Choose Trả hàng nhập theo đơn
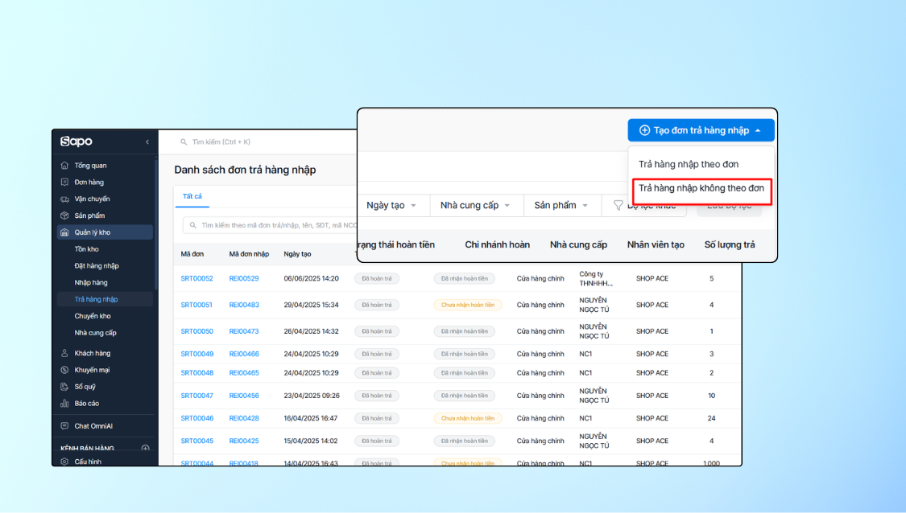906x513 pixels. 689,165
